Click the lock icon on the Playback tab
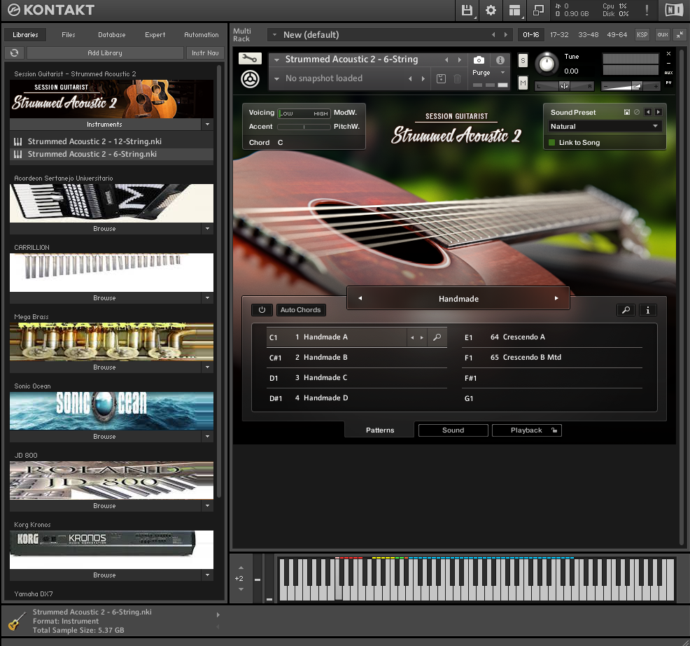The image size is (690, 646). (x=554, y=430)
